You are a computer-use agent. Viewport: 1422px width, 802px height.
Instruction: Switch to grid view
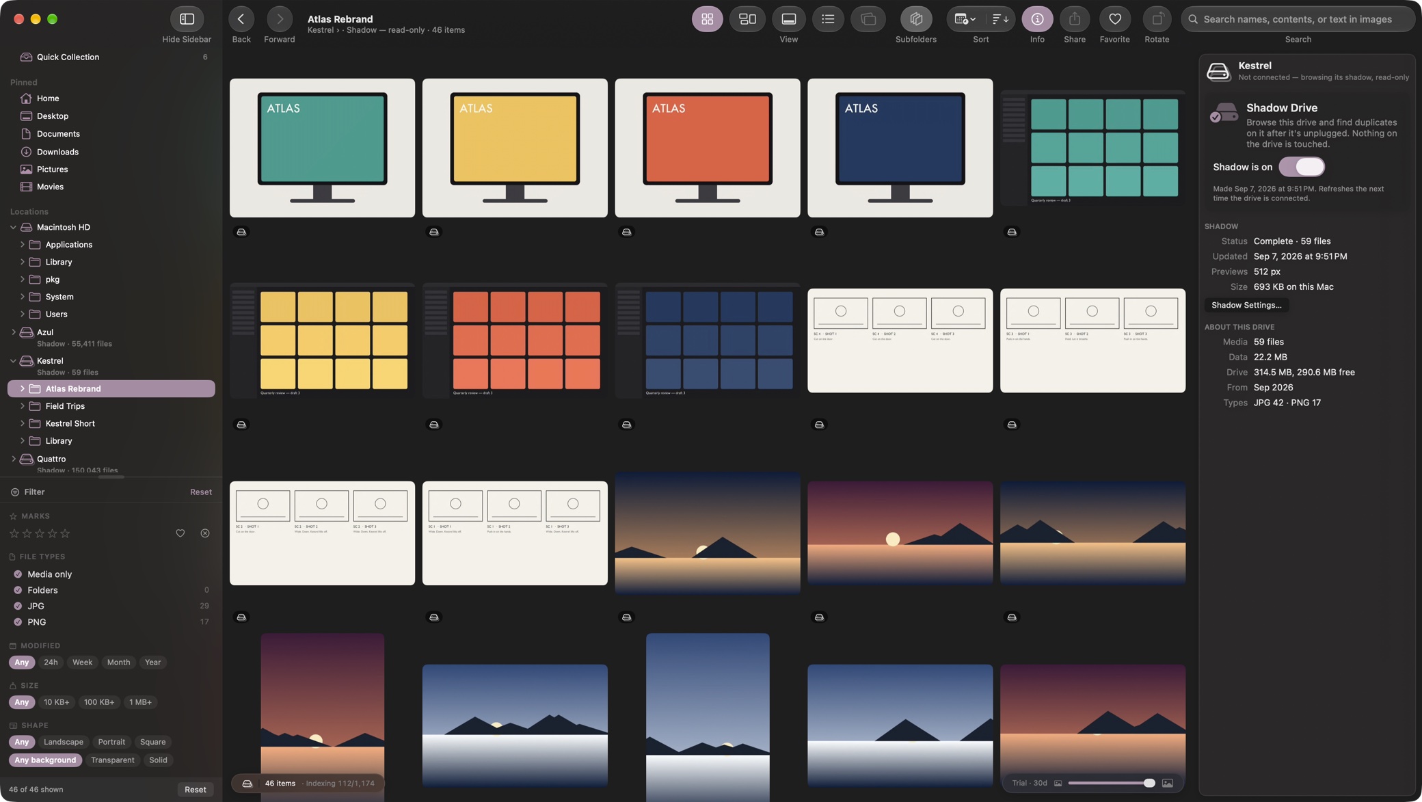click(707, 19)
